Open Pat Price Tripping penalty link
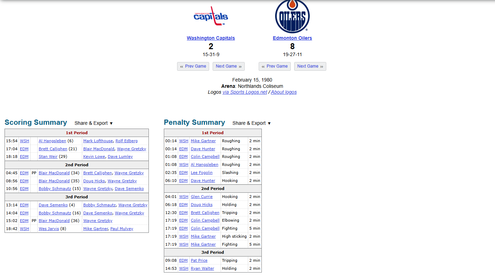Screen dimensions: 495x275 [x=199, y=260]
